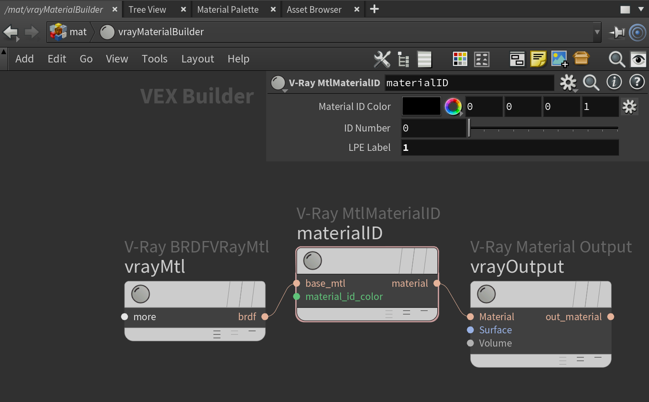Open the path dropdown arrow
The height and width of the screenshot is (402, 649).
click(597, 32)
